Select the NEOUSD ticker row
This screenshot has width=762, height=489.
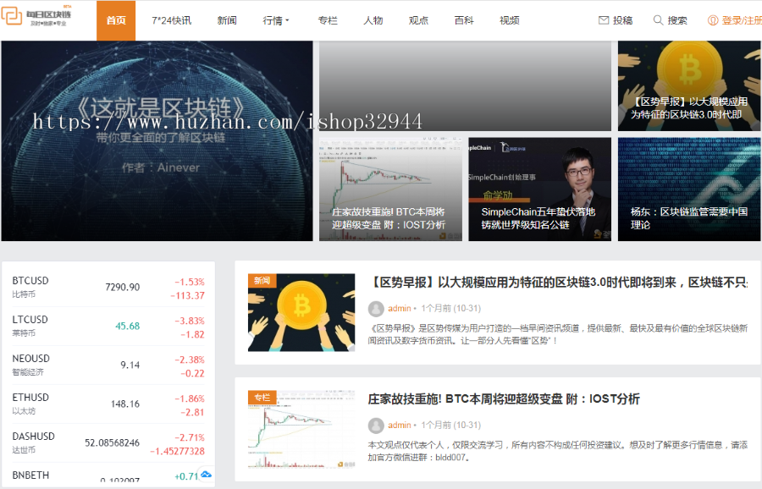[x=108, y=365]
